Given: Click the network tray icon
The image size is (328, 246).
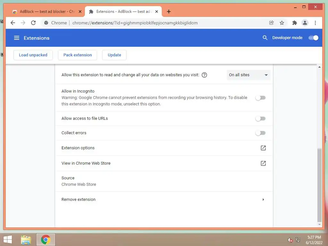Looking at the screenshot, I should 298,240.
